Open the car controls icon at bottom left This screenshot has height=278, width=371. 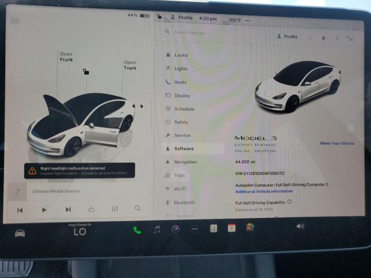pos(20,233)
